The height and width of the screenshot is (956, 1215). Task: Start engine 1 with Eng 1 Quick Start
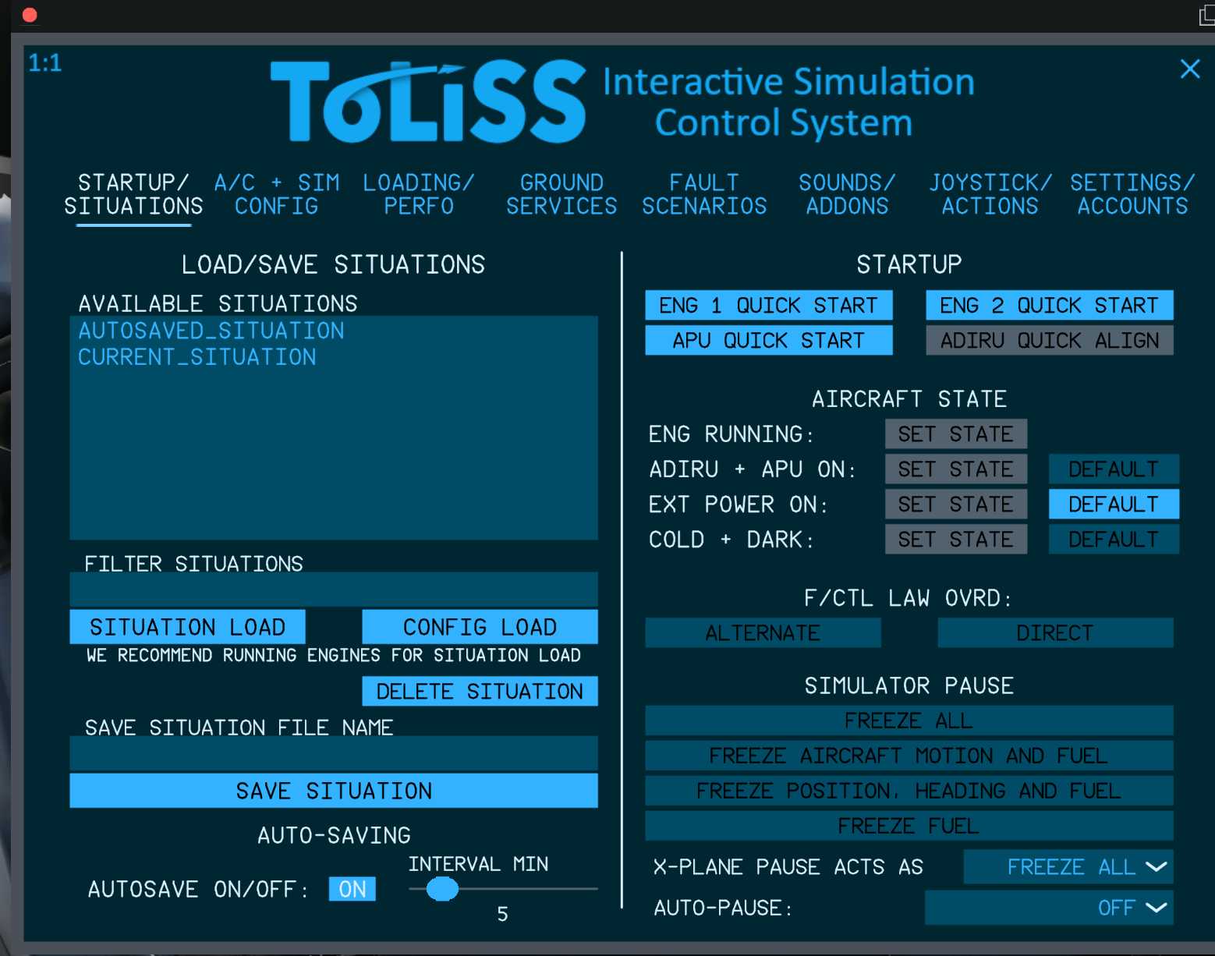click(x=768, y=305)
